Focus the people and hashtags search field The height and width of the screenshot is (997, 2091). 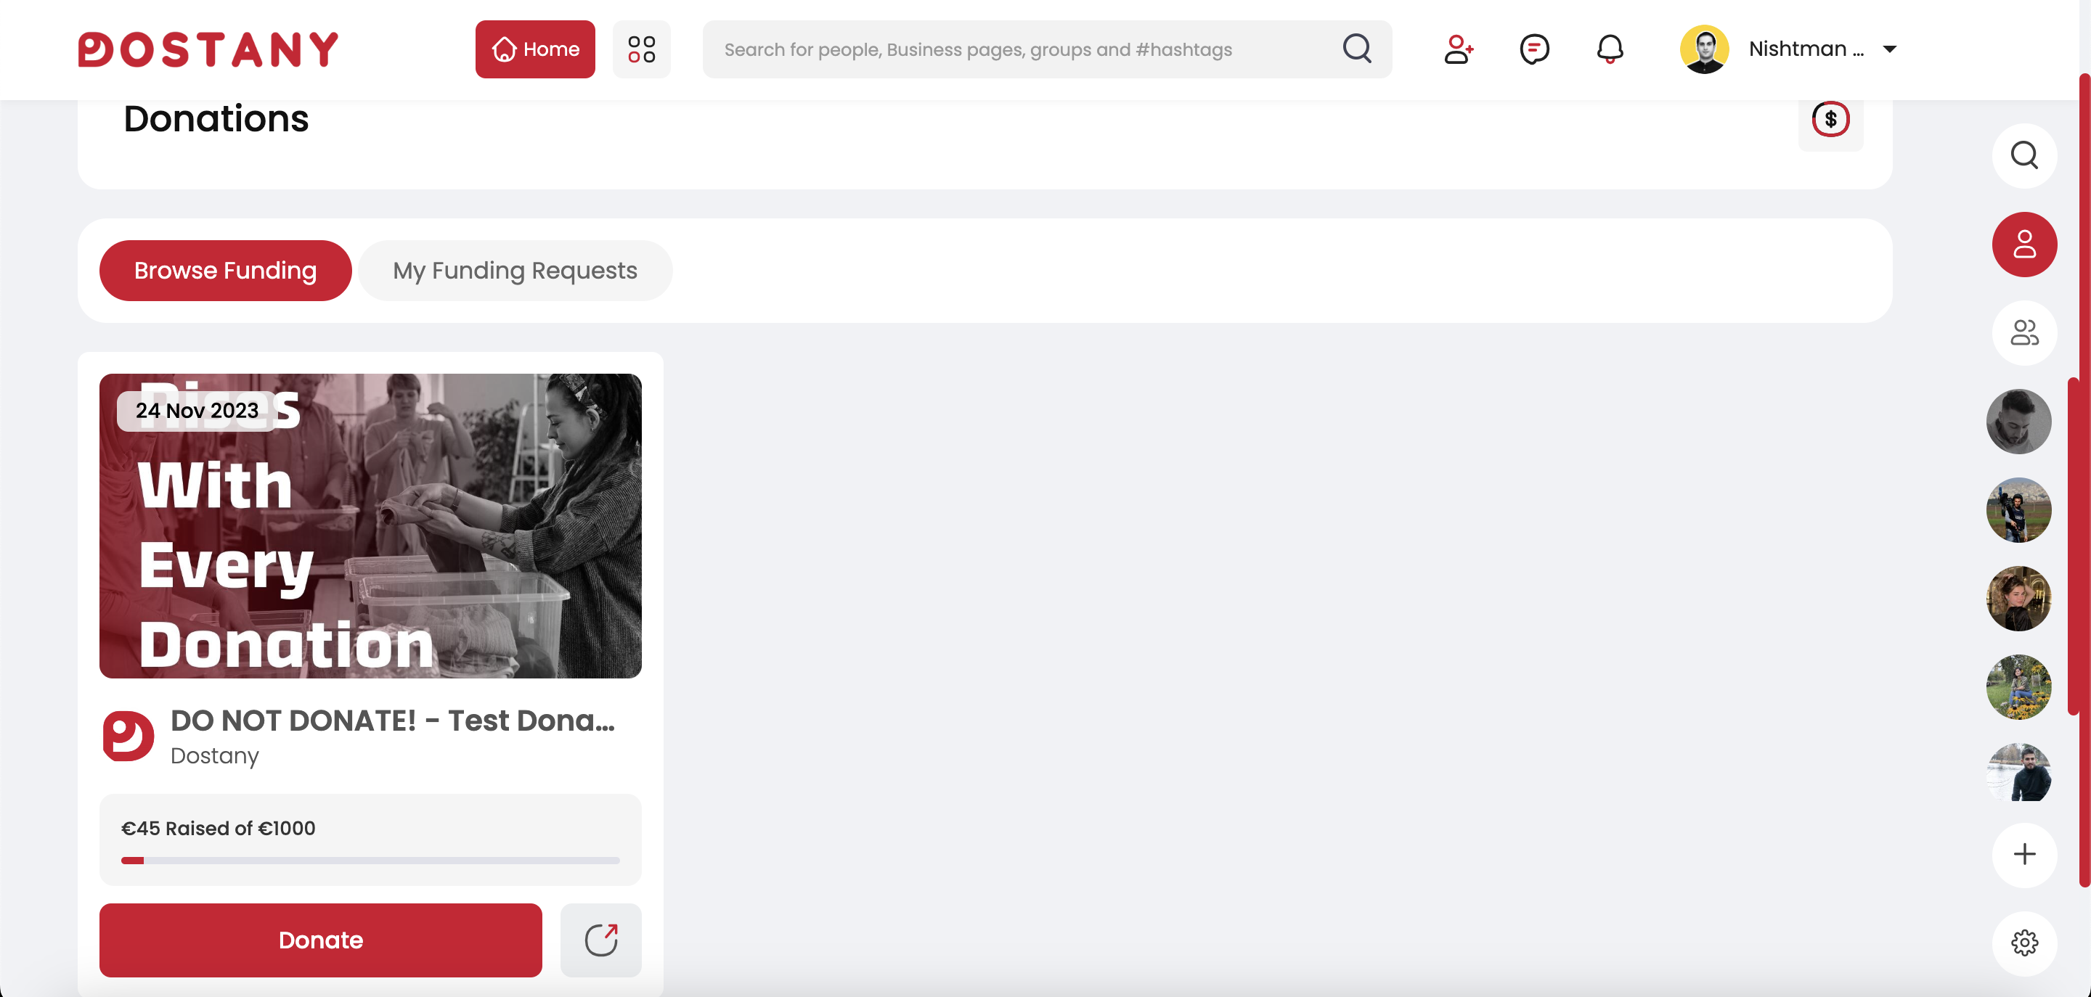click(x=1023, y=49)
